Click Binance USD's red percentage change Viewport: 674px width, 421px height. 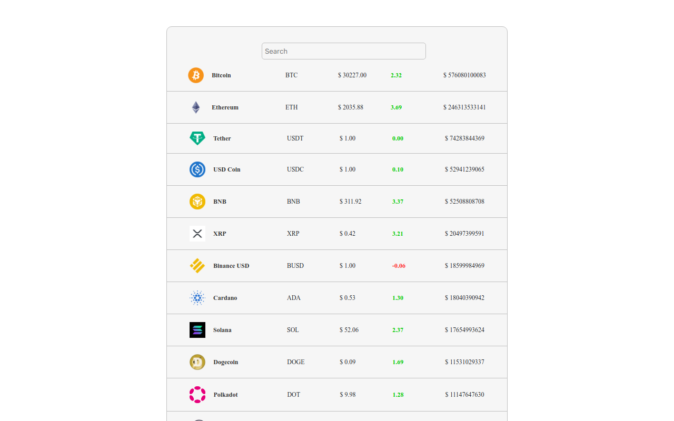[x=399, y=265]
